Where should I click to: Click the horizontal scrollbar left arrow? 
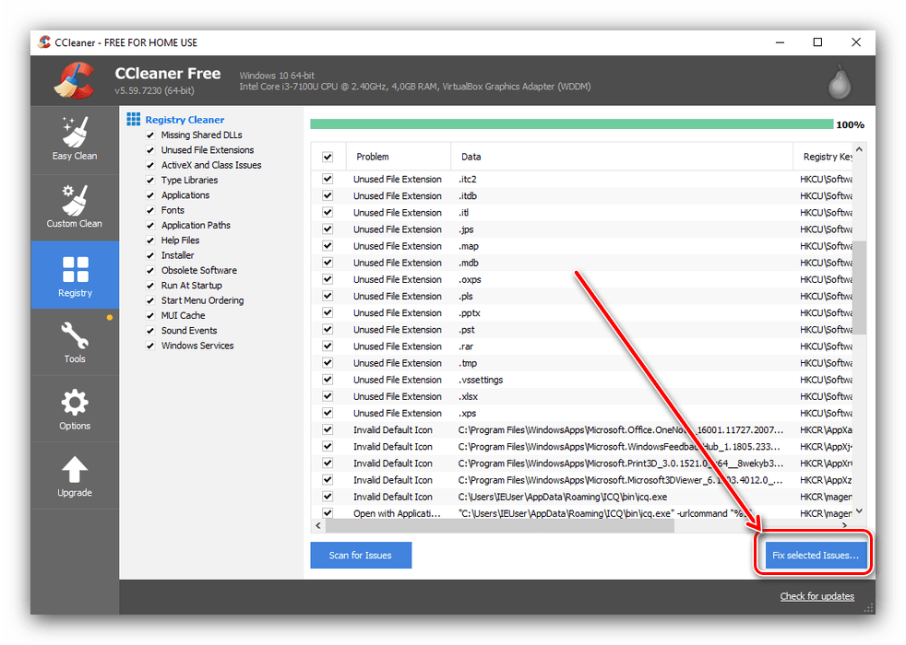point(318,525)
